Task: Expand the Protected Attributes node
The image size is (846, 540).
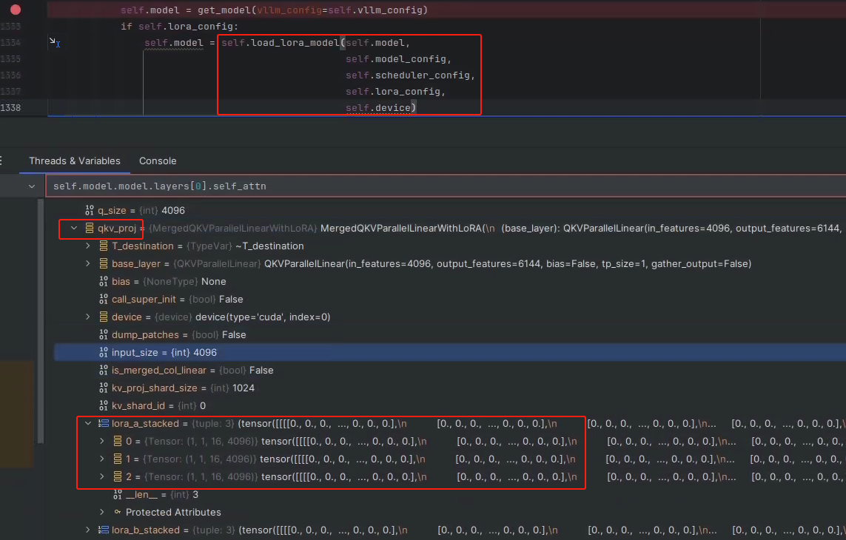Action: click(x=102, y=512)
